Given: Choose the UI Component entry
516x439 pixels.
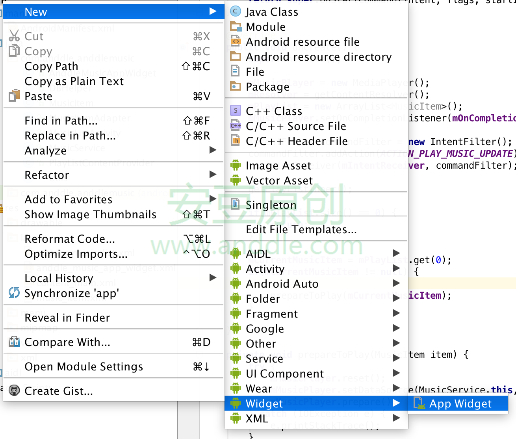Looking at the screenshot, I should tap(316, 374).
